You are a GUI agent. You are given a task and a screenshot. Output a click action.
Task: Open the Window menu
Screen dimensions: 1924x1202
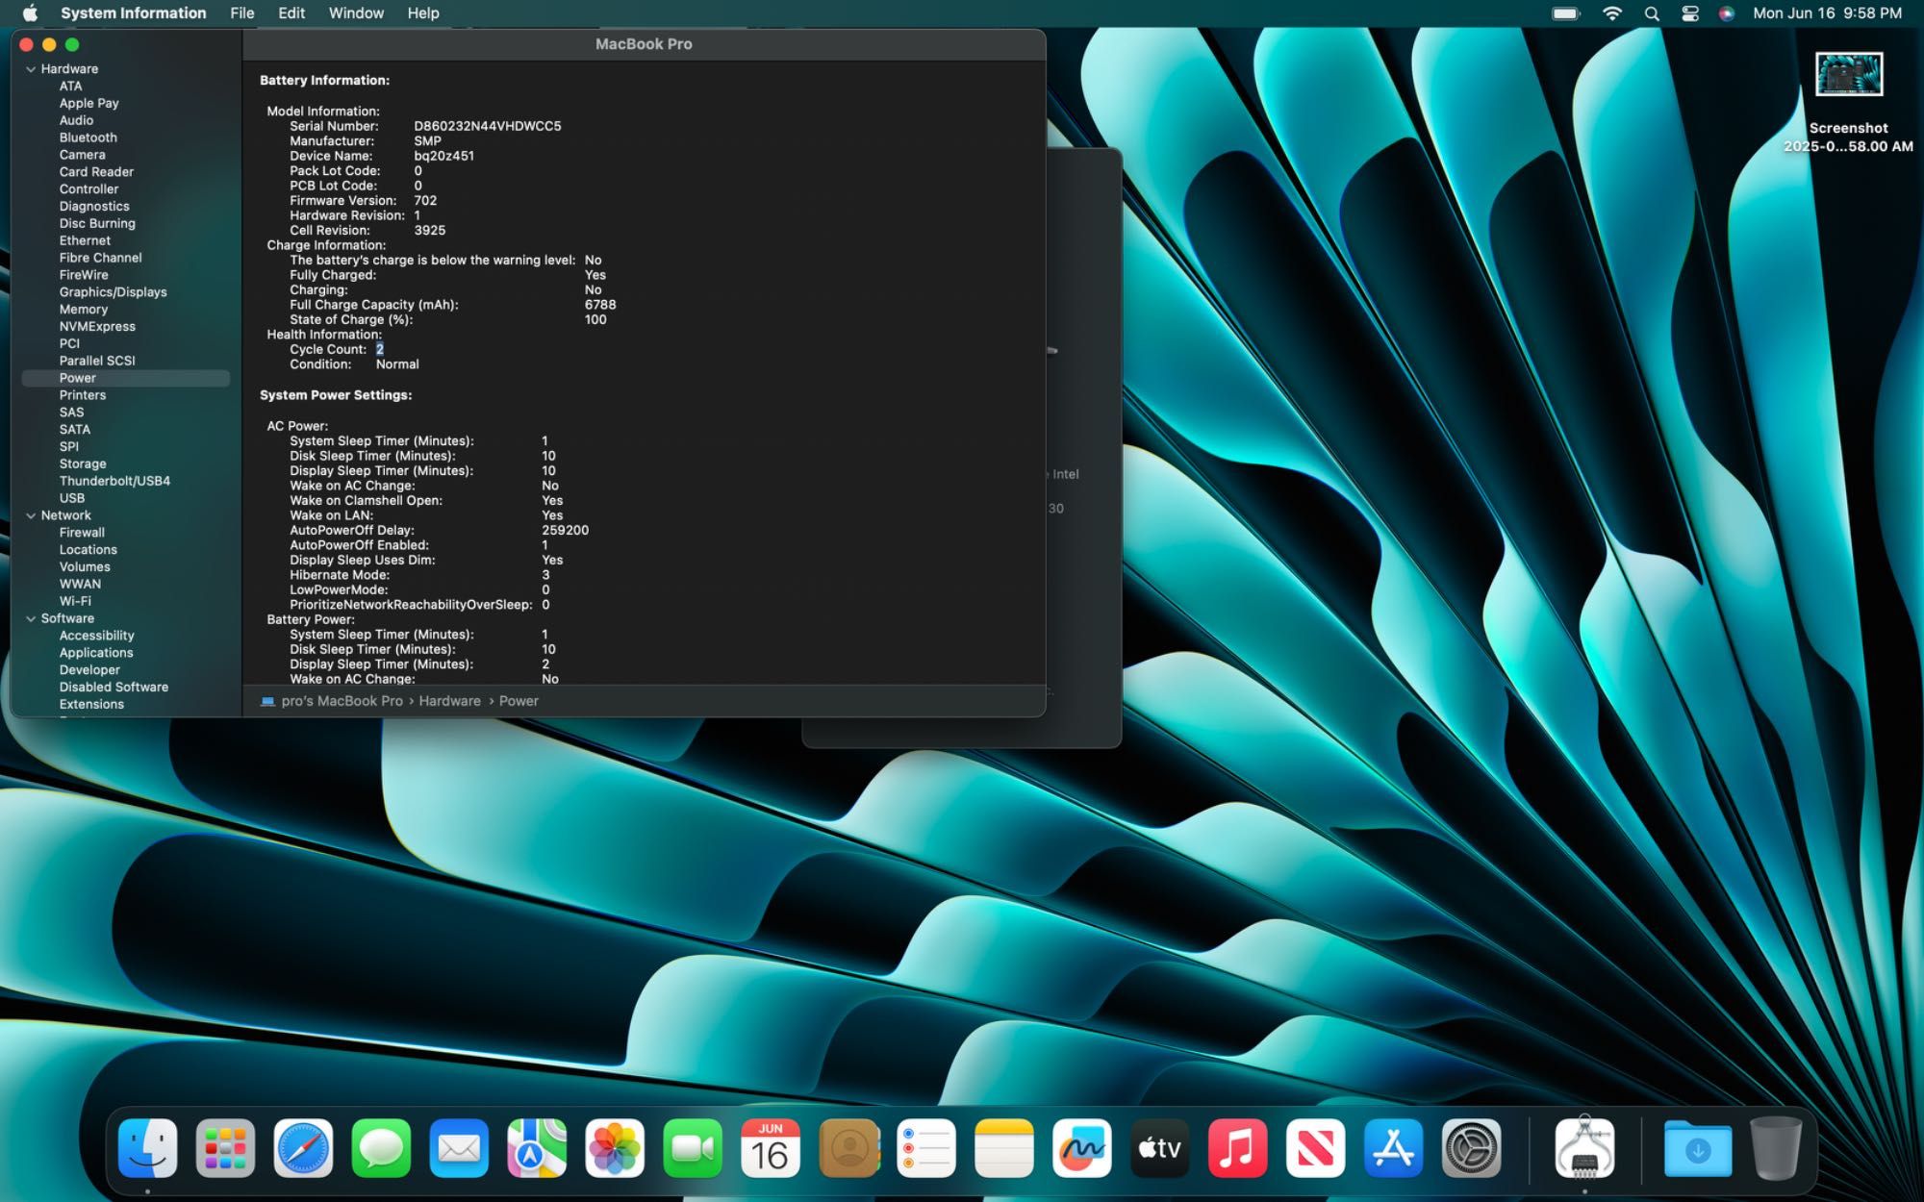tap(356, 13)
